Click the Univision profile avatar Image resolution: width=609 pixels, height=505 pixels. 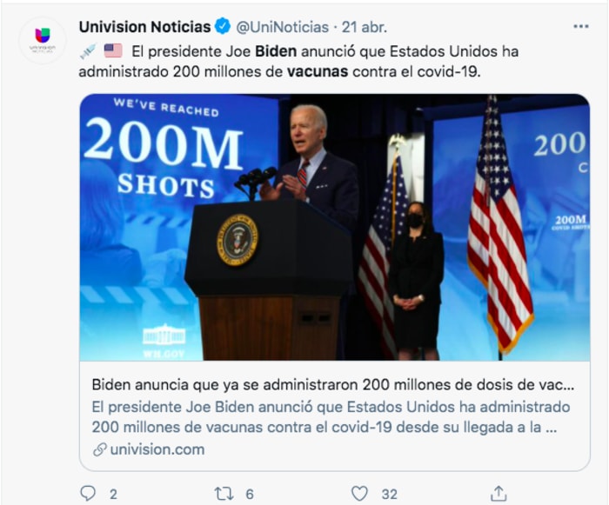tap(42, 40)
